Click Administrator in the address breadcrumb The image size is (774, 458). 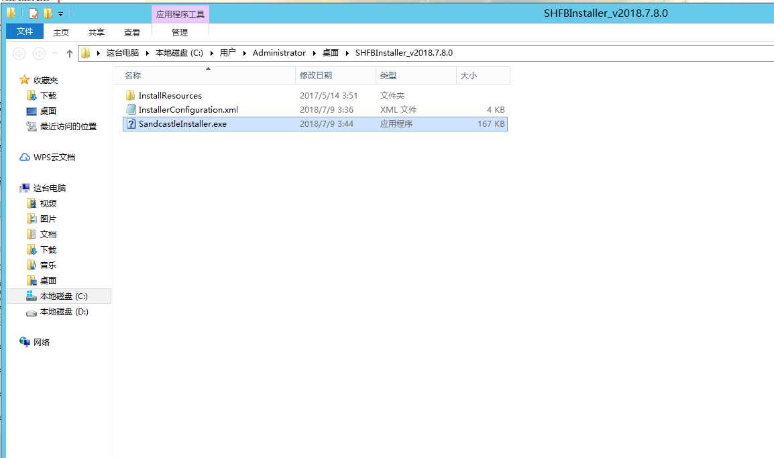click(x=279, y=53)
